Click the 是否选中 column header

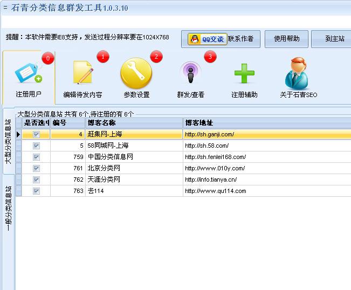click(x=36, y=123)
